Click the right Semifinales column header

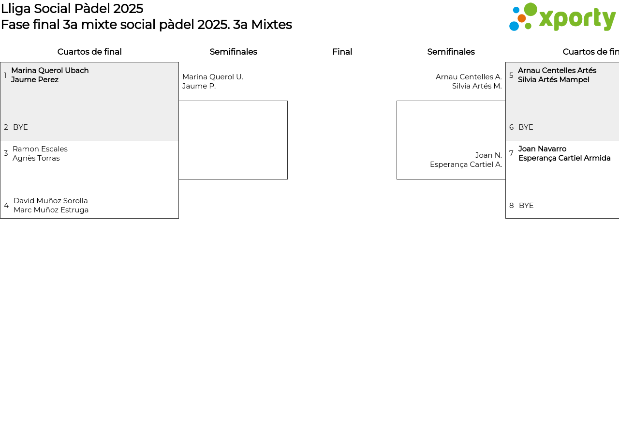(x=451, y=52)
